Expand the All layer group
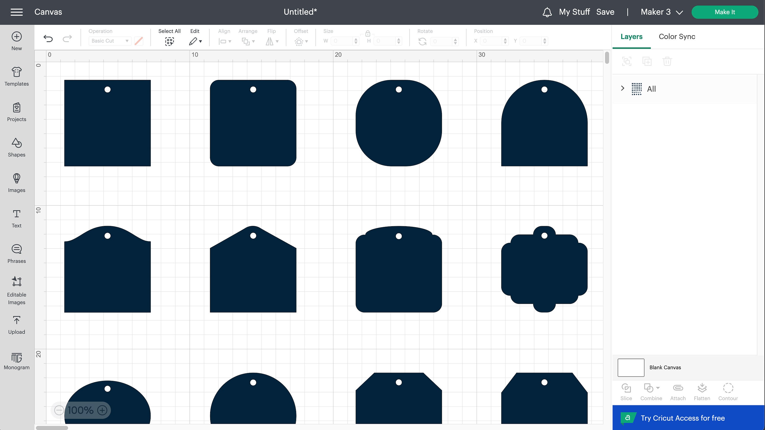This screenshot has height=430, width=765. pyautogui.click(x=622, y=88)
